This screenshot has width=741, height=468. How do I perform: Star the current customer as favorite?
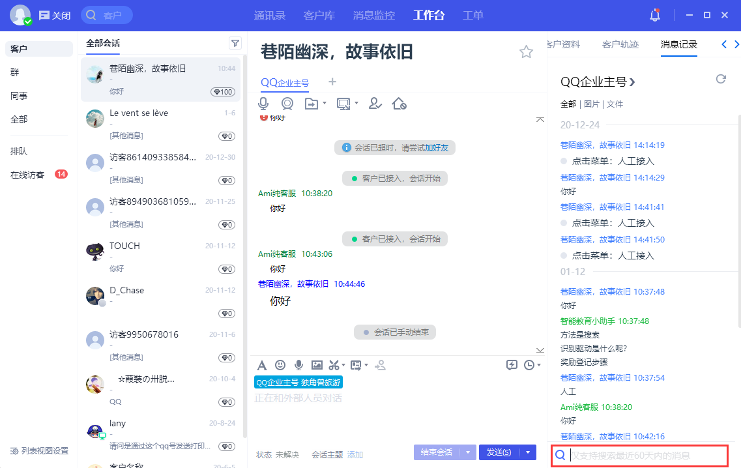tap(526, 51)
